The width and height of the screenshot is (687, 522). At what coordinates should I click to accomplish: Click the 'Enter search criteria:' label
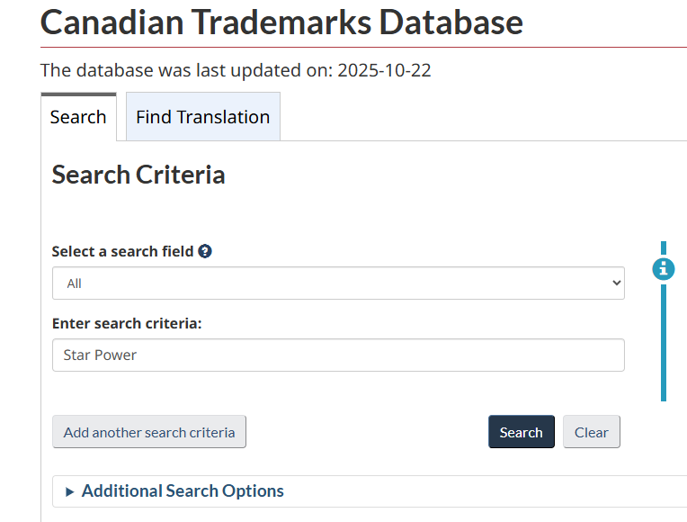coord(126,323)
